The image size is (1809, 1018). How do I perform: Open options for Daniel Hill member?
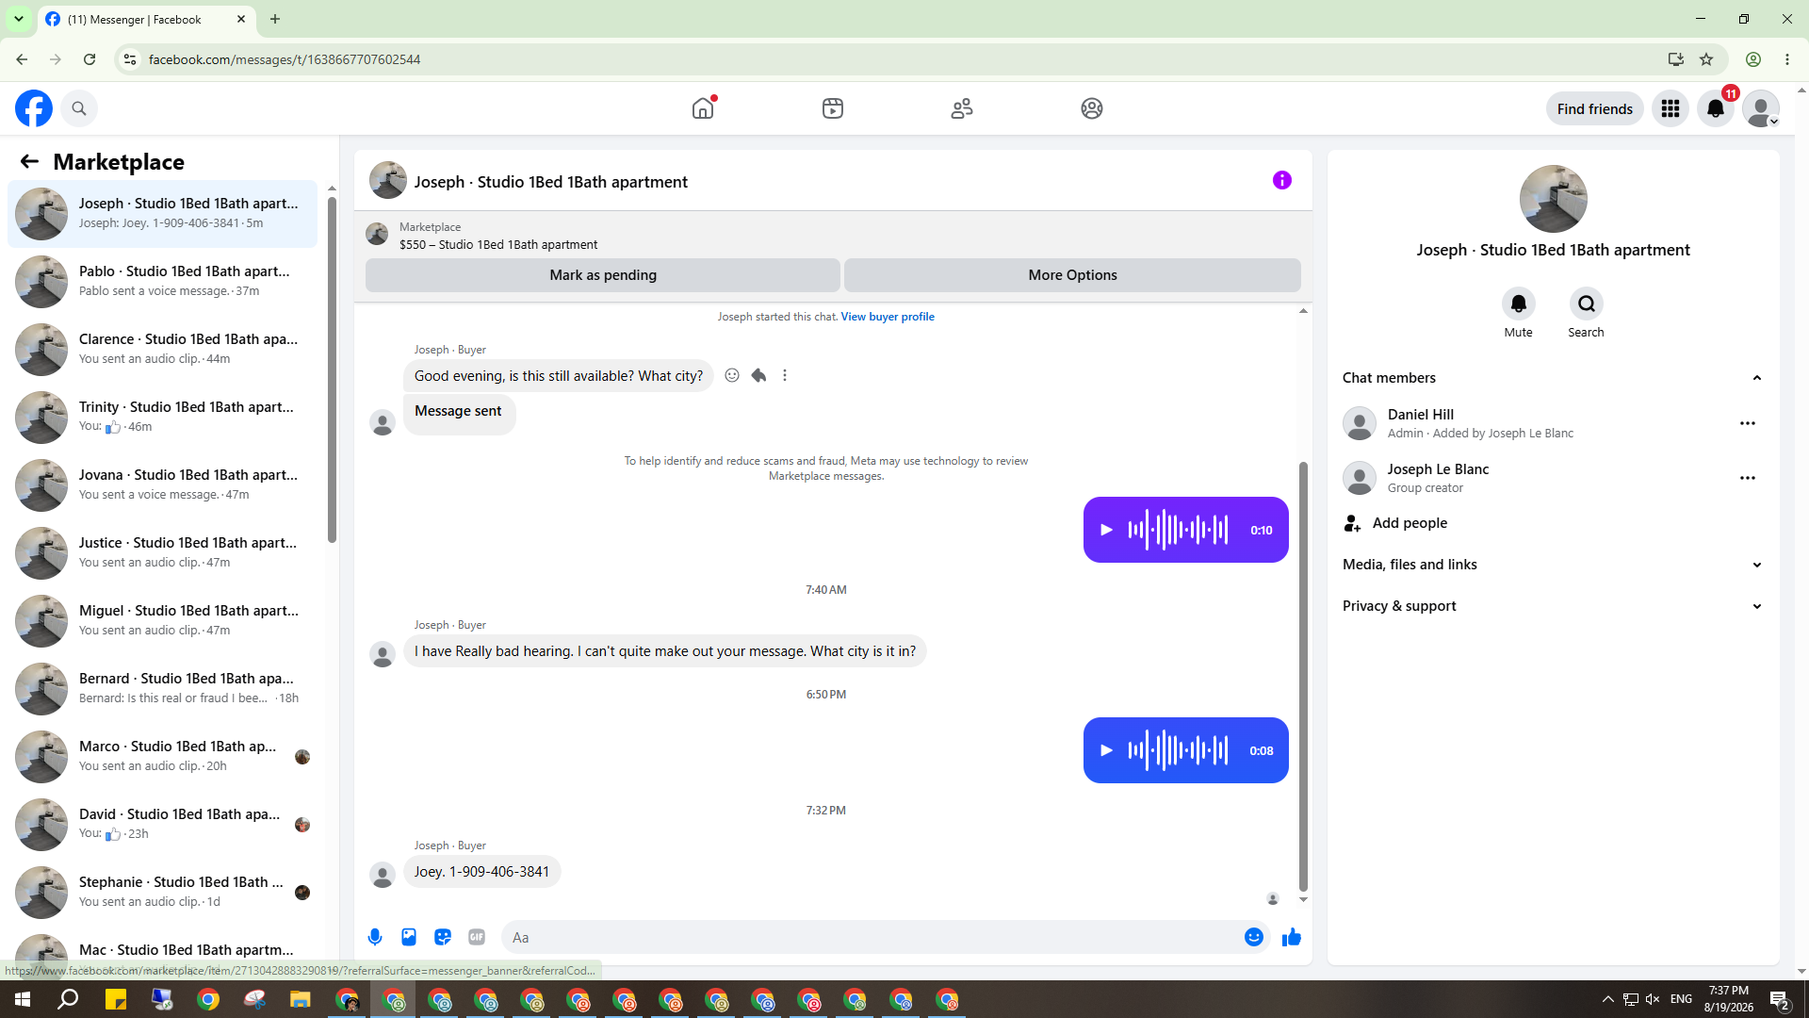[1748, 423]
